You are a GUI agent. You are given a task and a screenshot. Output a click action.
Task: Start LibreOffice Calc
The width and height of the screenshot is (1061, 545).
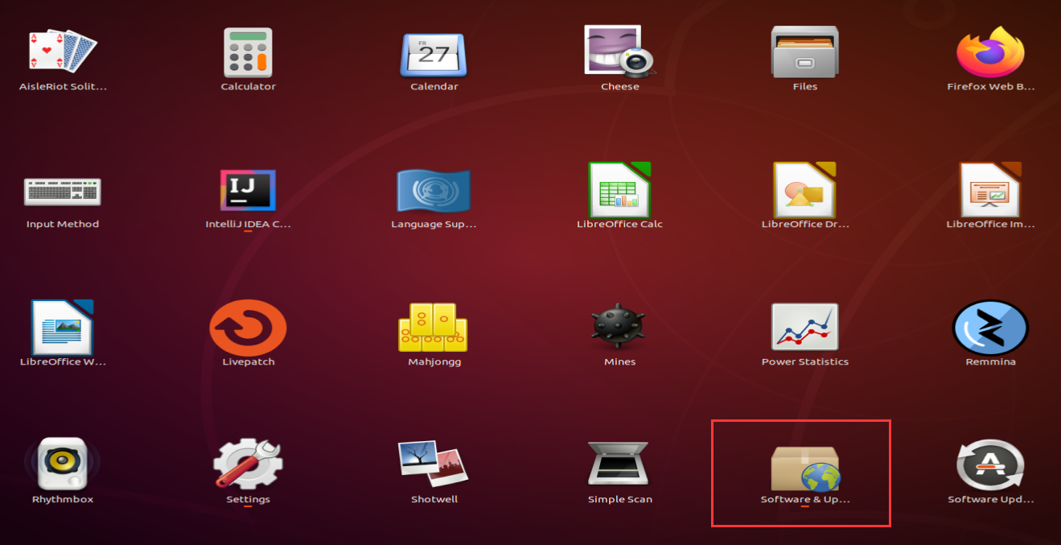click(x=619, y=189)
